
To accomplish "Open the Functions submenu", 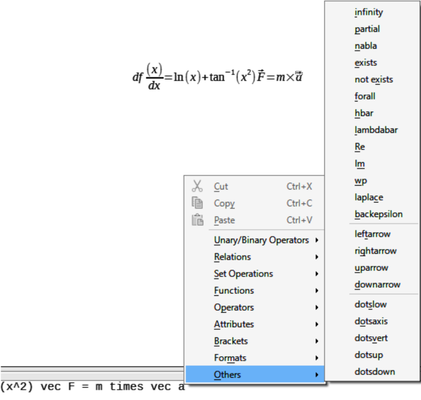I will pos(234,290).
